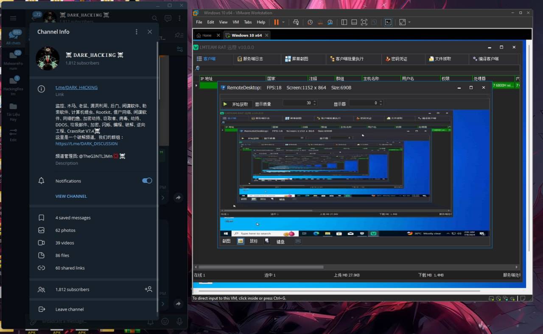Image resolution: width=543 pixels, height=334 pixels.
Task: Click take snapshot toolbar icon
Action: click(310, 22)
